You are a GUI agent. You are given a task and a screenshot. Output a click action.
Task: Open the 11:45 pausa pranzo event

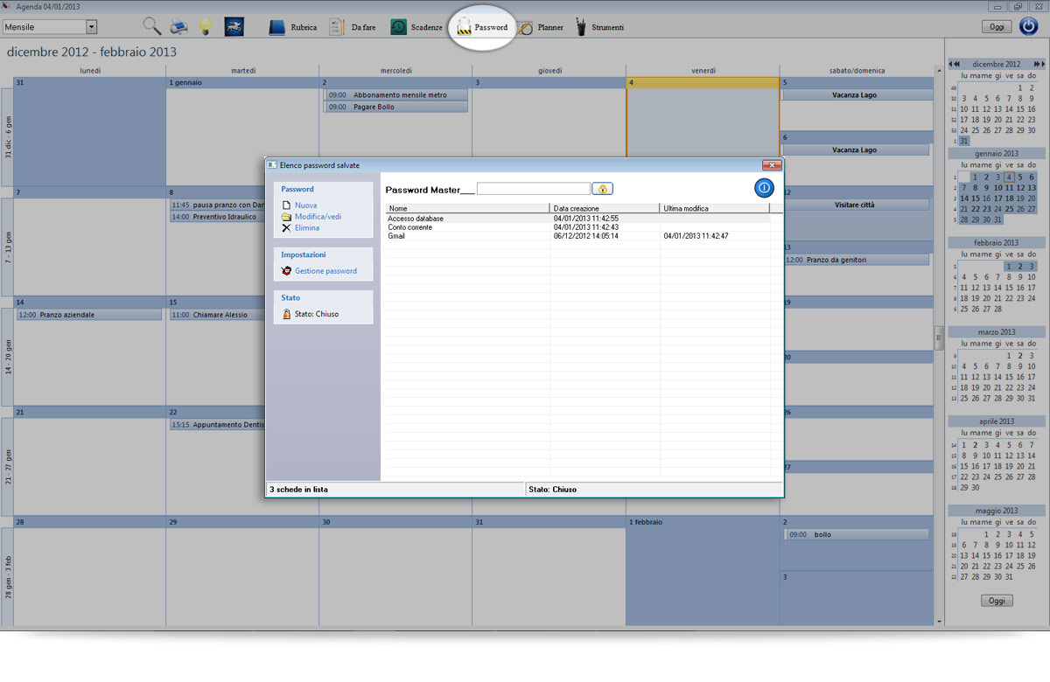pyautogui.click(x=218, y=205)
